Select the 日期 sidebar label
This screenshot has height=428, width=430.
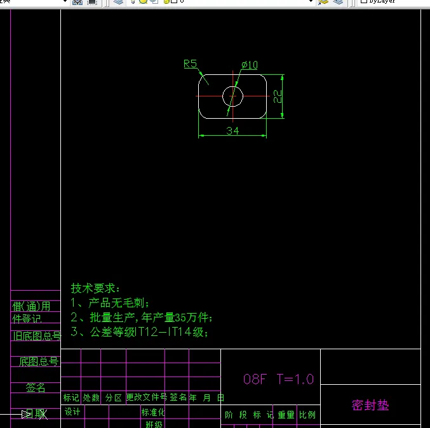36,414
